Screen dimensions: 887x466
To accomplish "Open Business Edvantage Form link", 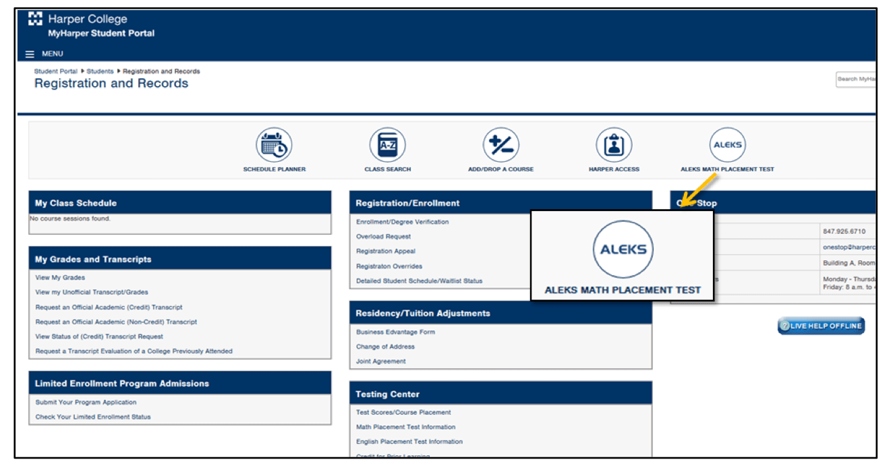I will click(x=395, y=332).
